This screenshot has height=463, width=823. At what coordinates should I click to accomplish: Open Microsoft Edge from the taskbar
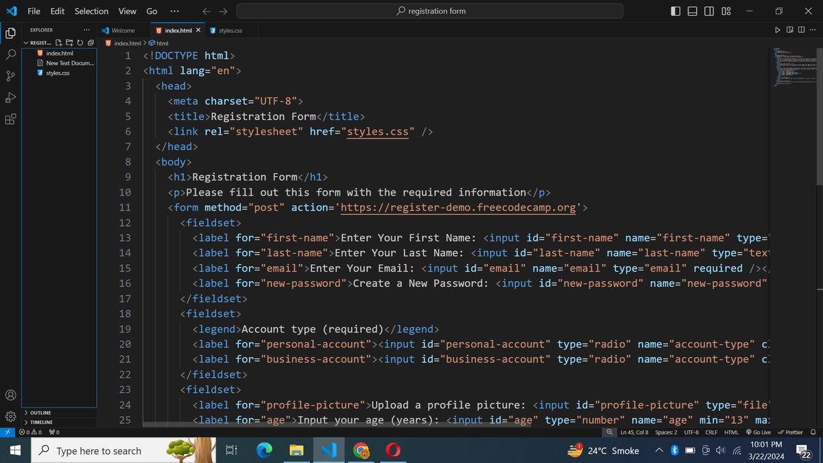[x=263, y=451]
